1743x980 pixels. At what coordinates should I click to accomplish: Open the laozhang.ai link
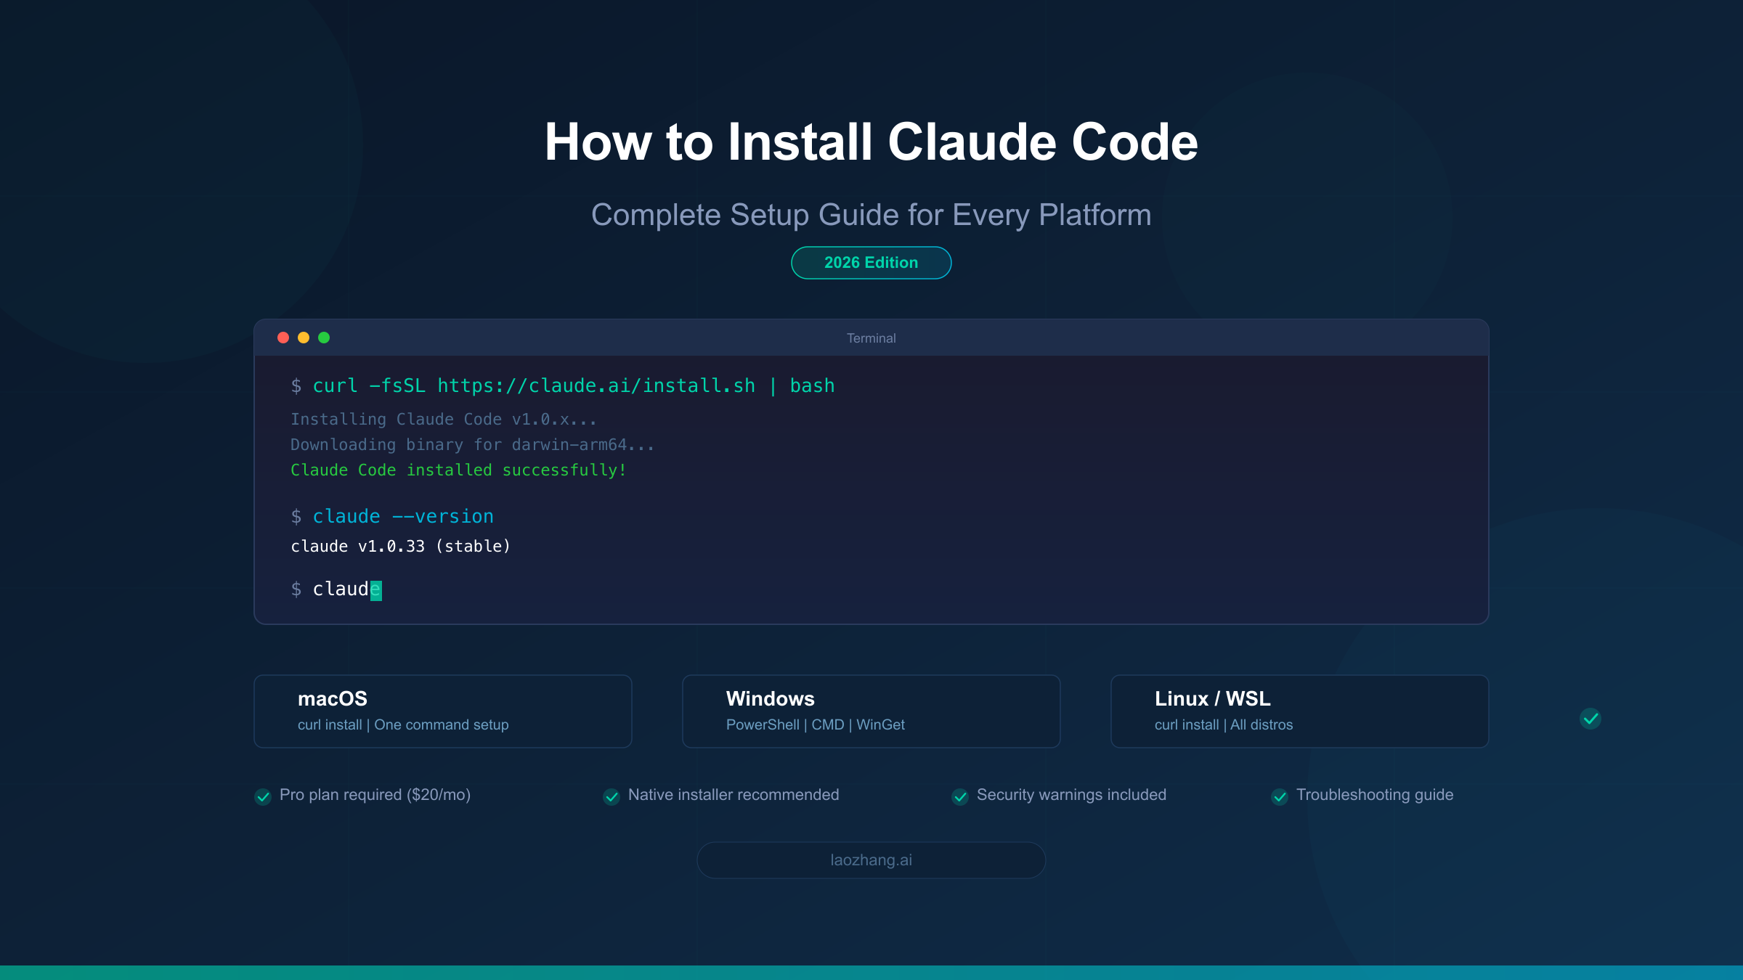click(x=871, y=859)
